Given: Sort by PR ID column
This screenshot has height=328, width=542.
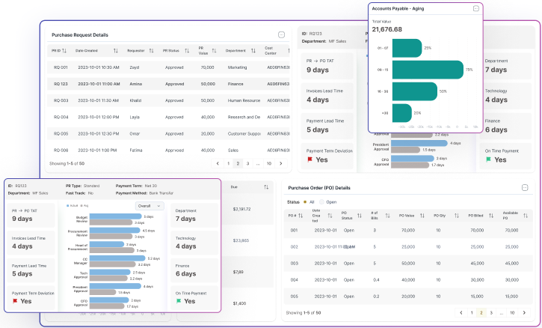Looking at the screenshot, I should [x=65, y=51].
